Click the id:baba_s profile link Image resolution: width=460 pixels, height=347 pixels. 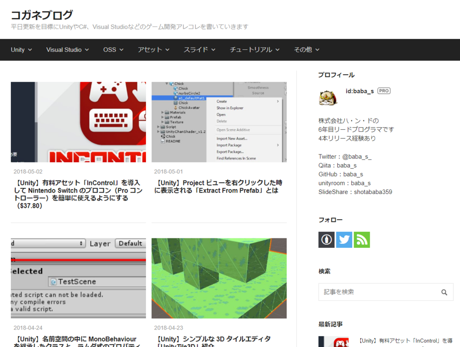(360, 91)
